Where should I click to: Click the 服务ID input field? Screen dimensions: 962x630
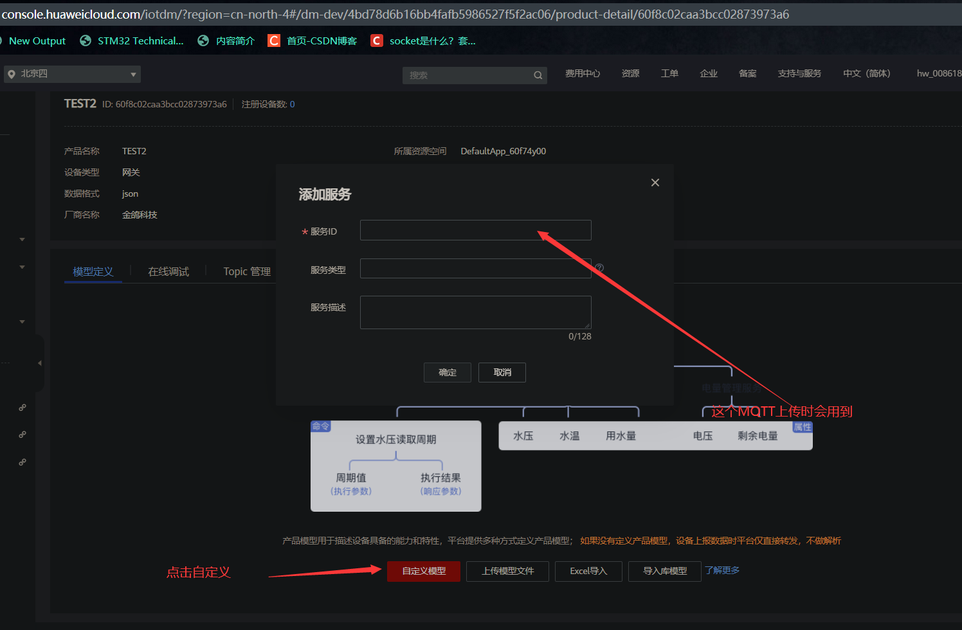click(x=475, y=230)
